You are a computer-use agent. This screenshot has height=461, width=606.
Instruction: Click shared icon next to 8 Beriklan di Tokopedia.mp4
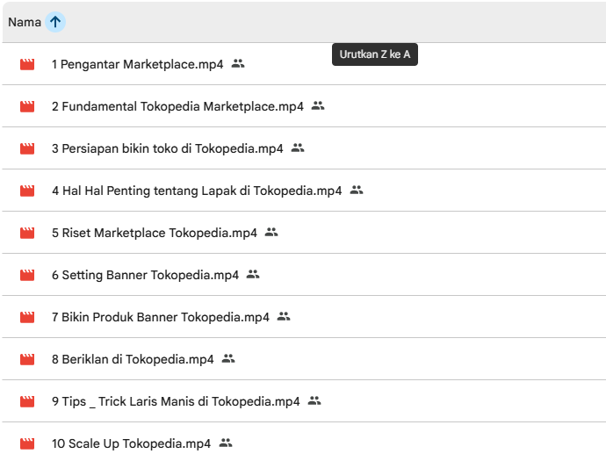coord(228,358)
